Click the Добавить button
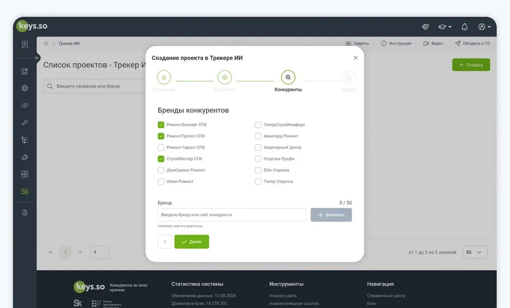Image resolution: width=510 pixels, height=308 pixels. tap(331, 215)
